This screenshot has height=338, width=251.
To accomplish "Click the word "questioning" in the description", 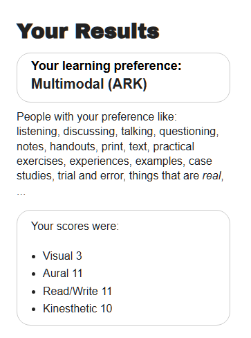I will 187,132.
